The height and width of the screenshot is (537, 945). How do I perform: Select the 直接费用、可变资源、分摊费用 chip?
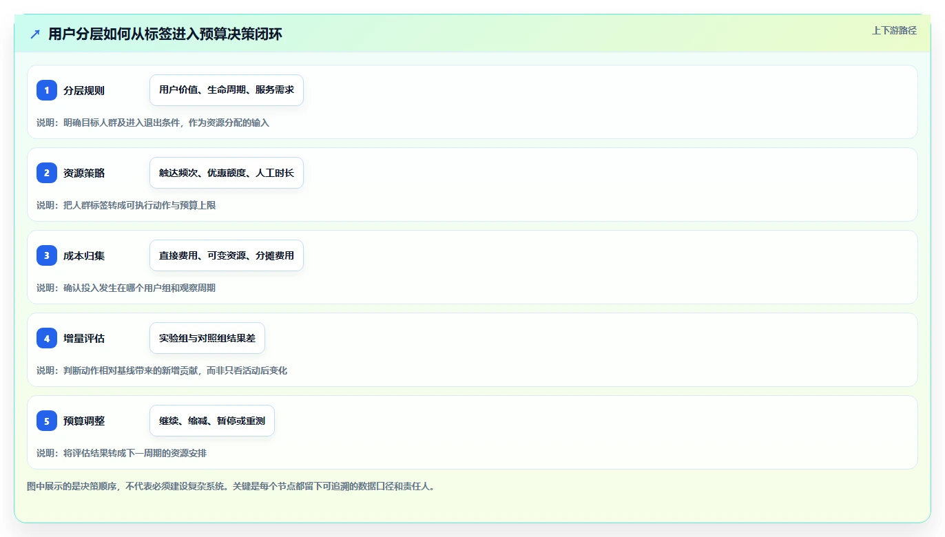227,255
